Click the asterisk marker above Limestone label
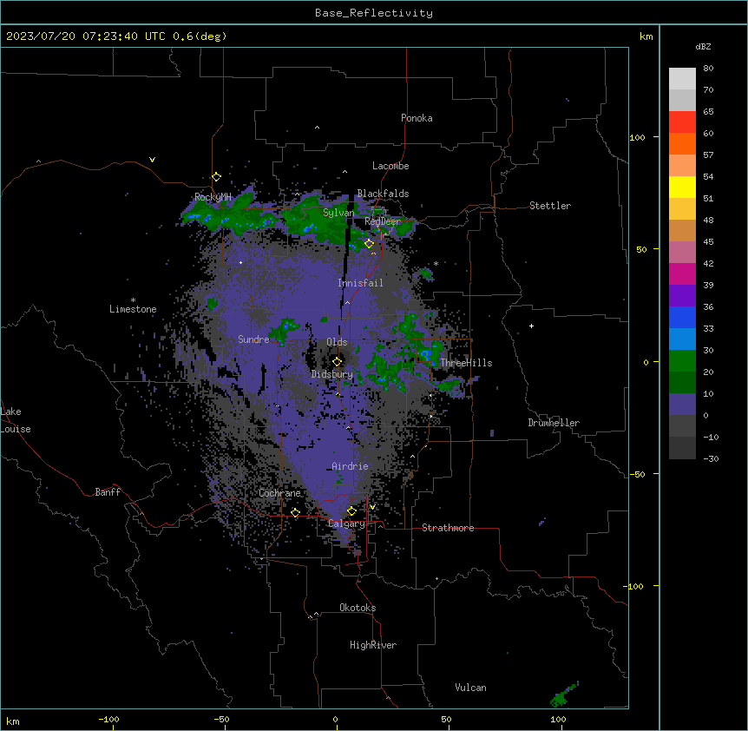Image resolution: width=748 pixels, height=731 pixels. pos(133,300)
